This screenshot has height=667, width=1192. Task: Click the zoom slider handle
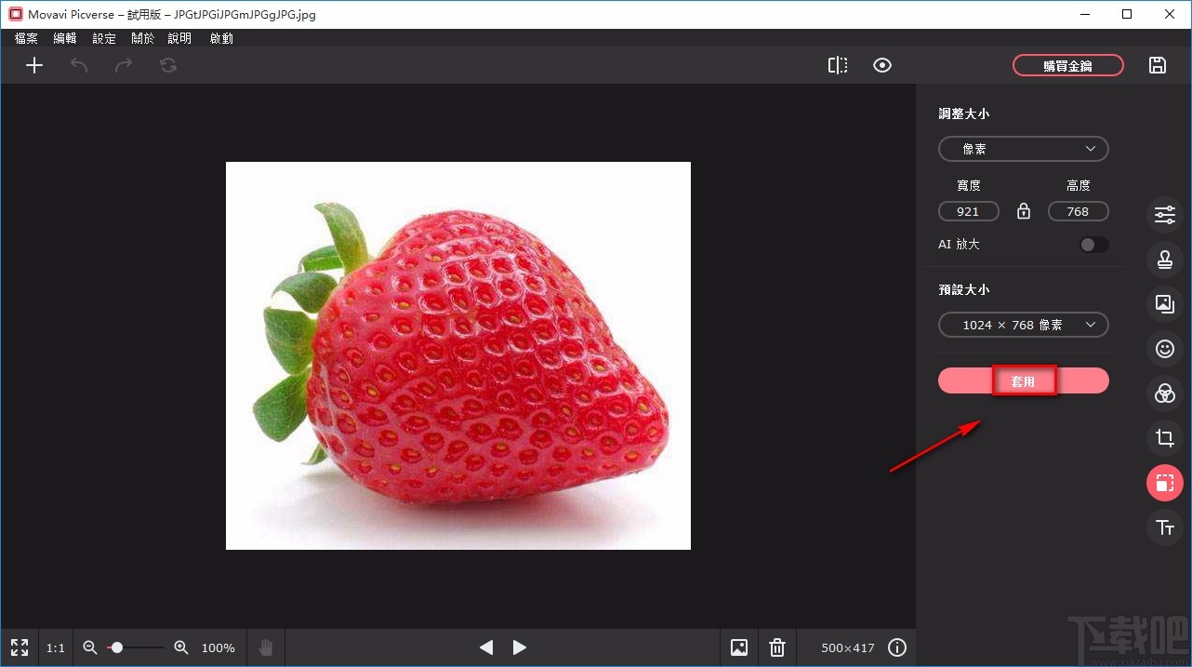pos(117,647)
